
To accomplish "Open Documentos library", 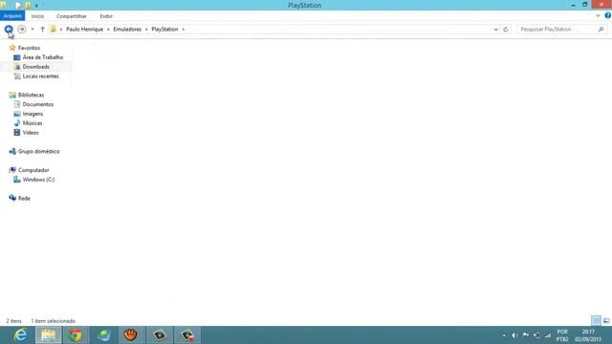I will pos(38,104).
